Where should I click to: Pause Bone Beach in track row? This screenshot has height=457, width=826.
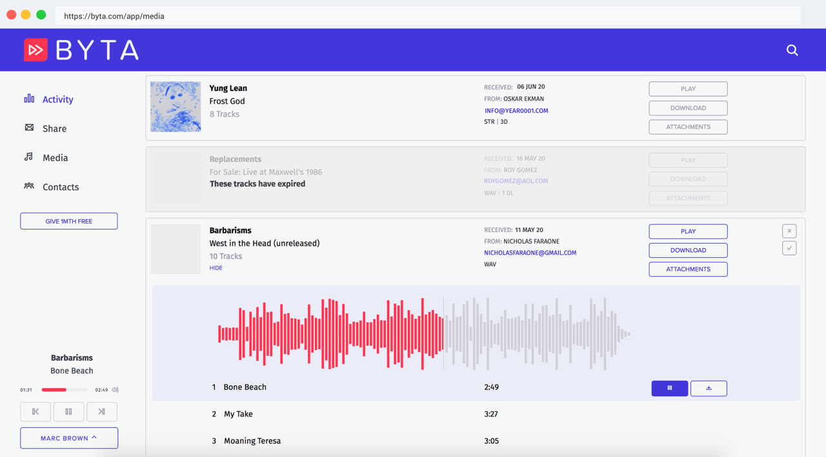coord(669,388)
